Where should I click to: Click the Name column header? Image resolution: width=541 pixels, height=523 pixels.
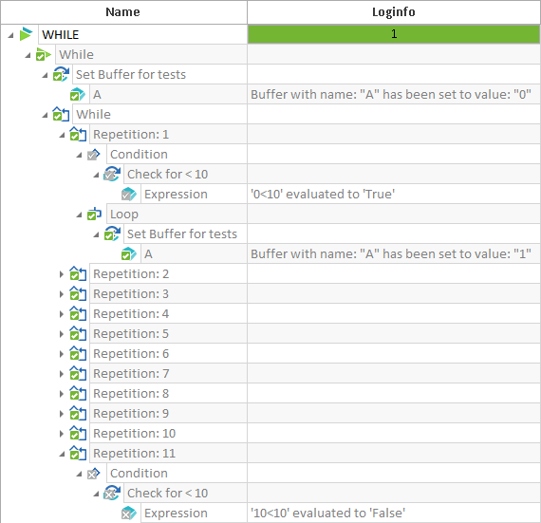123,12
